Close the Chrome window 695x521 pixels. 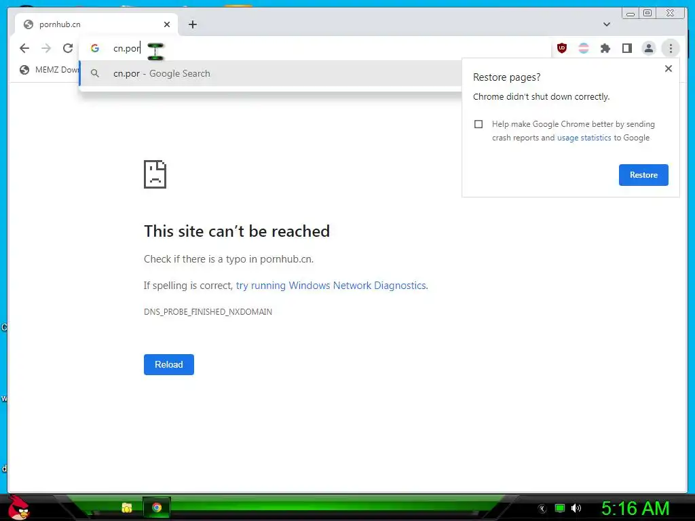click(x=670, y=14)
